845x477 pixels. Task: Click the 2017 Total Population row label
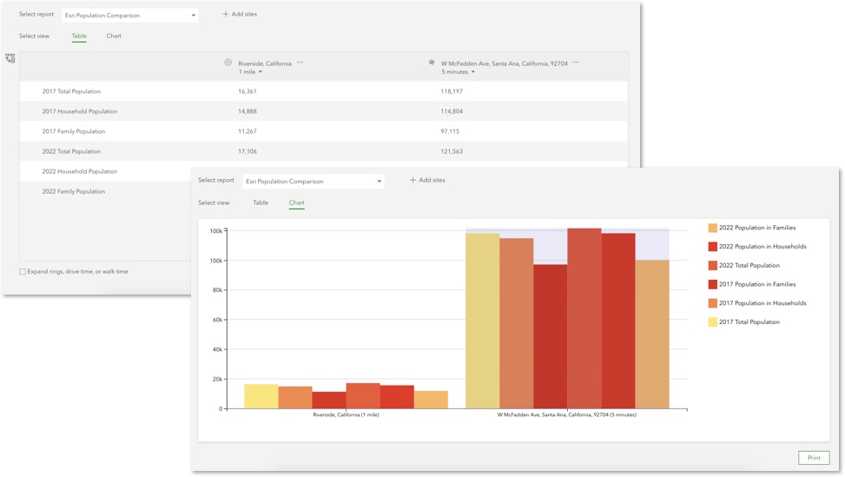[x=71, y=91]
